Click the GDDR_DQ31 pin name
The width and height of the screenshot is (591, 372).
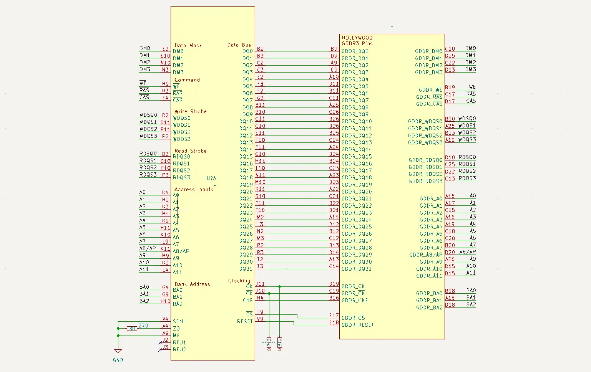tap(357, 269)
